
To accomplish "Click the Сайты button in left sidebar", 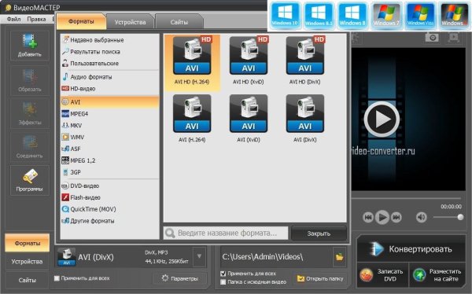I will (27, 280).
